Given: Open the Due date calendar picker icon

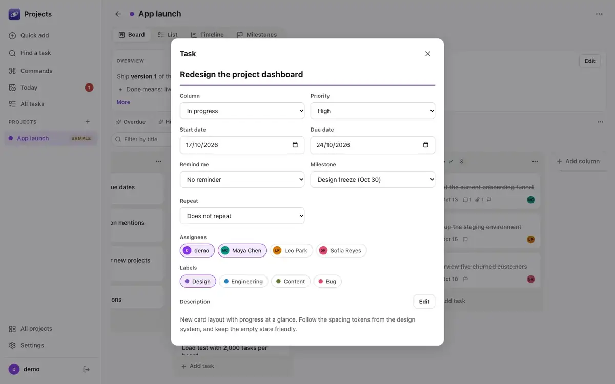Looking at the screenshot, I should 426,145.
